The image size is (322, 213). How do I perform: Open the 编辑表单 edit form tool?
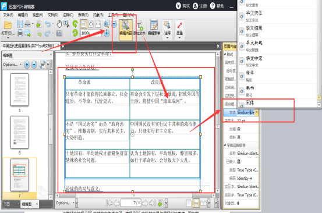click(x=154, y=28)
